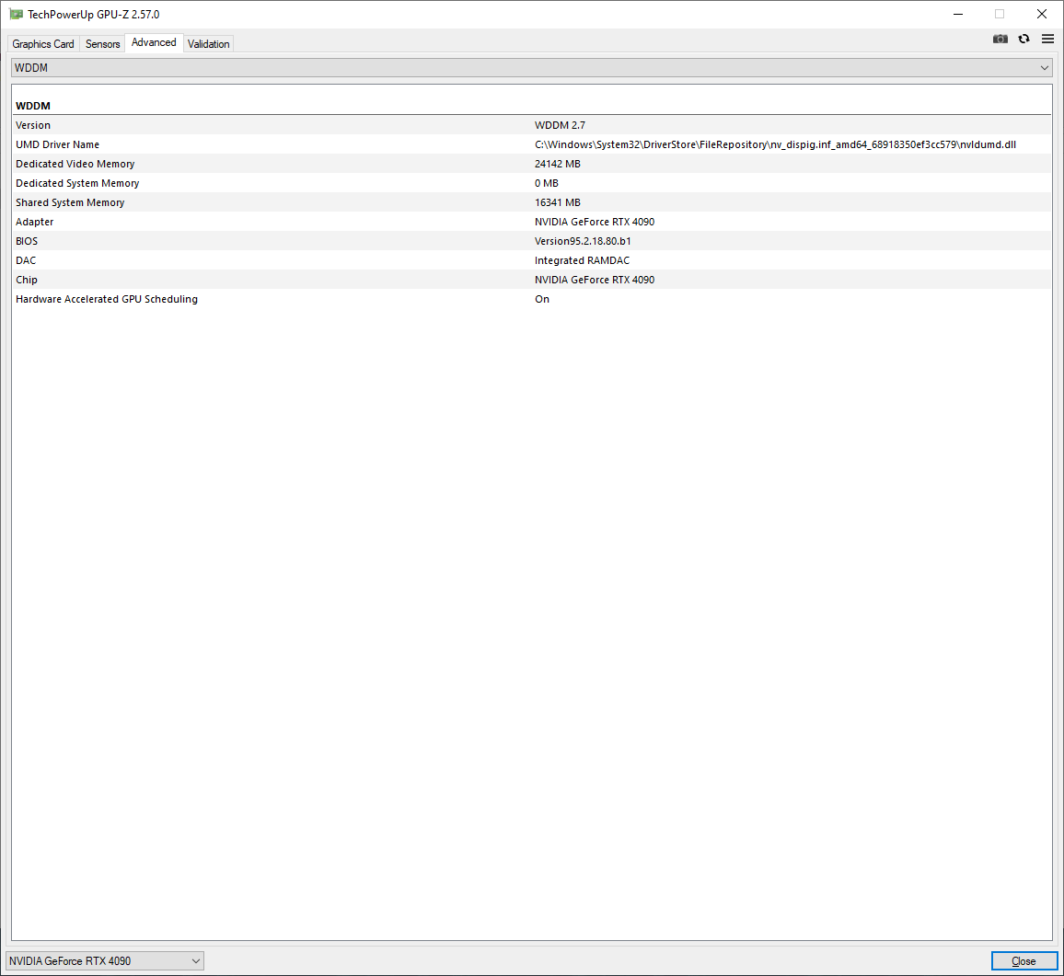
Task: Select the BIOS row label
Action: (x=27, y=241)
